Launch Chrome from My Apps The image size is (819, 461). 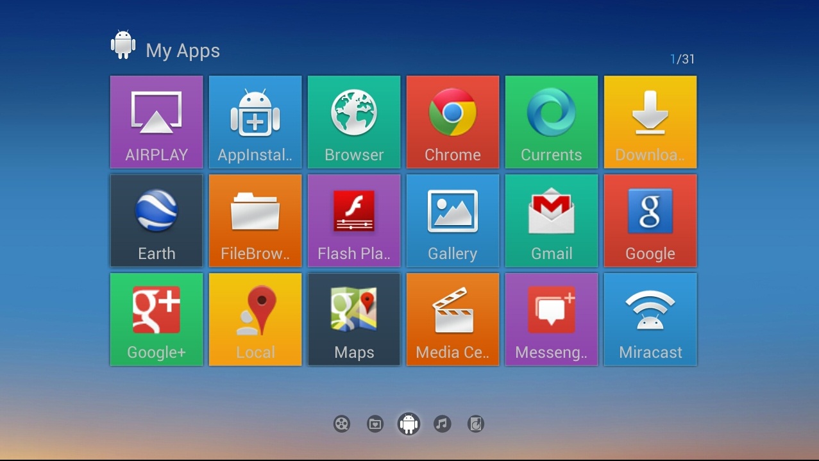coord(453,122)
